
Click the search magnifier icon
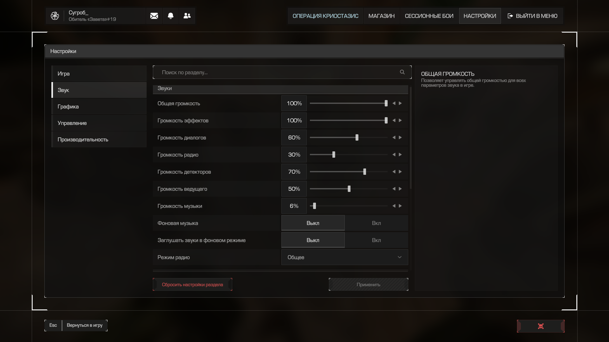pyautogui.click(x=402, y=72)
